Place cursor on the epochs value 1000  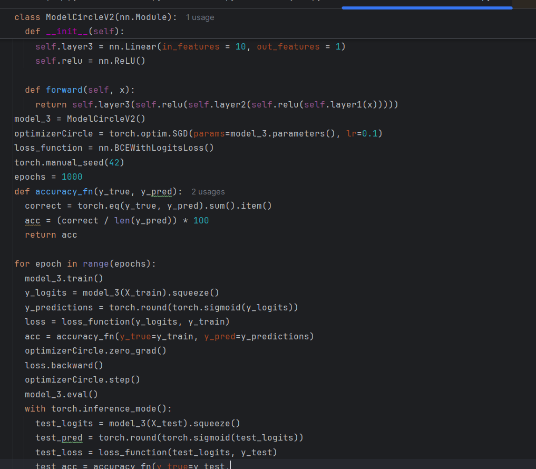(x=72, y=177)
